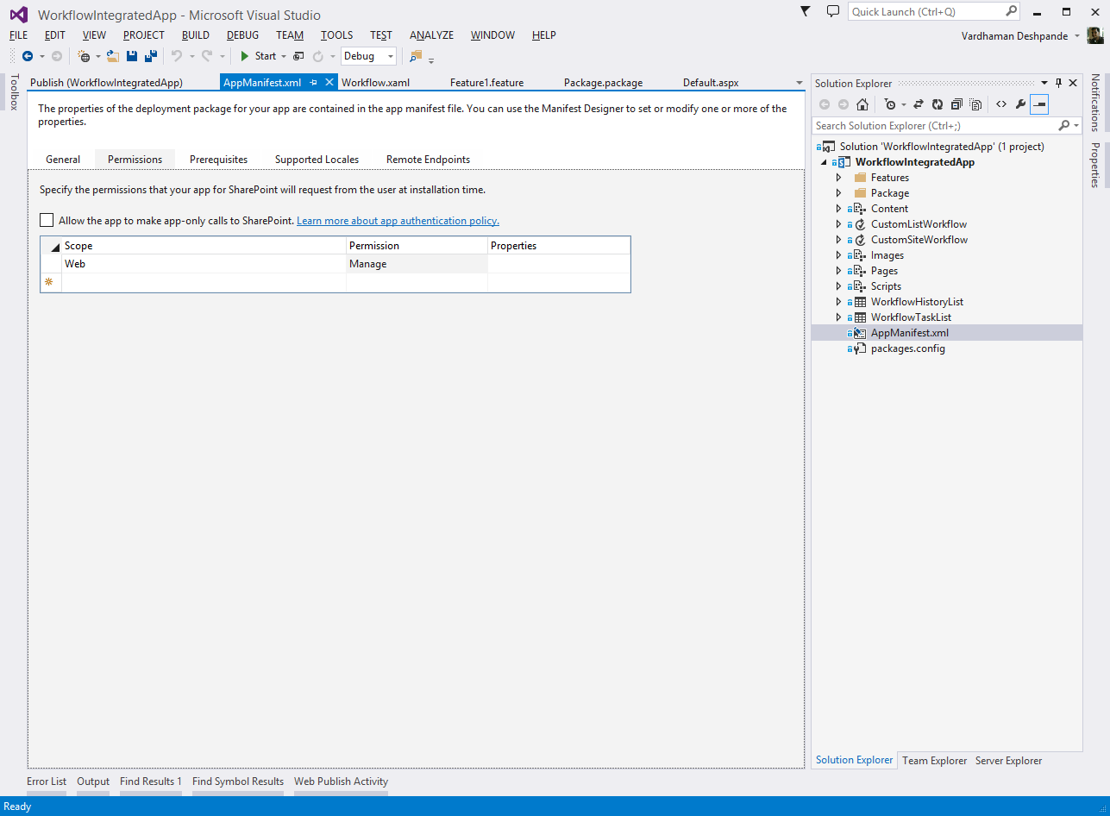This screenshot has height=816, width=1110.
Task: Collapse the WorkflowIntegratedApp project node
Action: pyautogui.click(x=824, y=162)
